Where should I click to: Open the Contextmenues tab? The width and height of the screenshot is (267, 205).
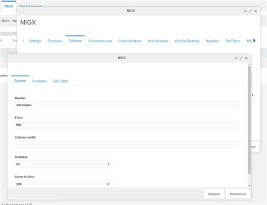100,41
